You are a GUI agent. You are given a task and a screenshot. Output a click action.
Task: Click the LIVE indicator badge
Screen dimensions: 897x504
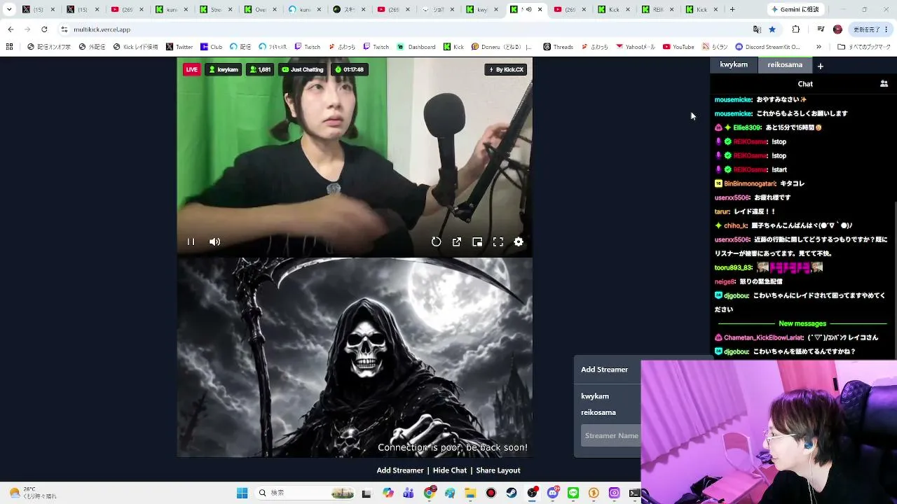tap(191, 69)
